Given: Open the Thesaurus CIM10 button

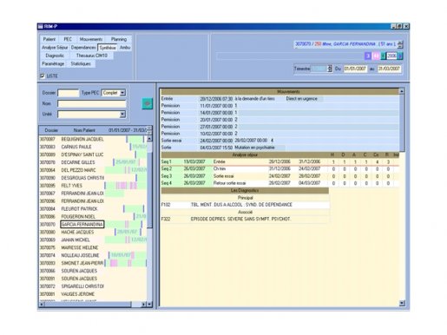Looking at the screenshot, I should point(91,56).
